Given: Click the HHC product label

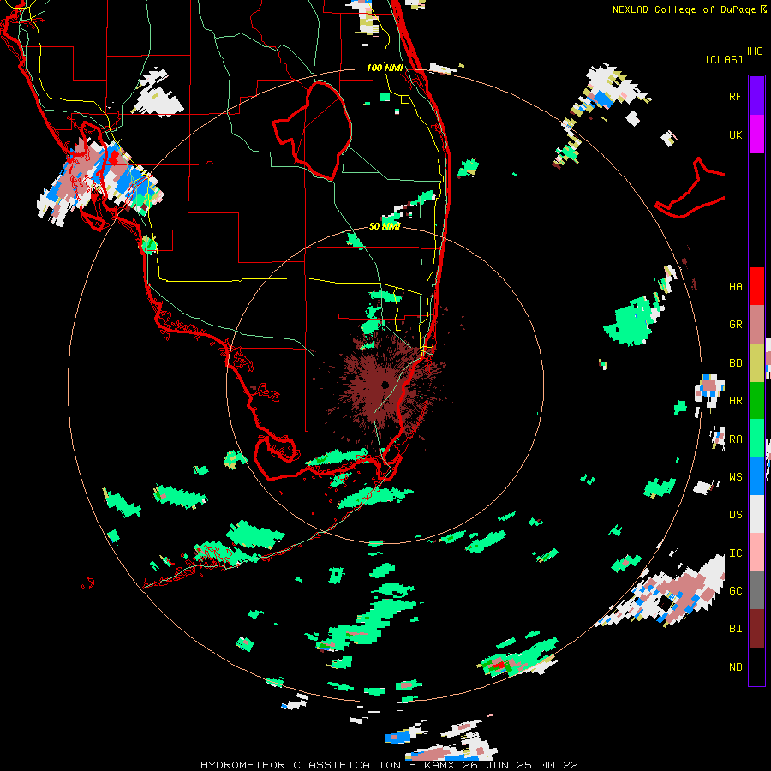Looking at the screenshot, I should [753, 51].
